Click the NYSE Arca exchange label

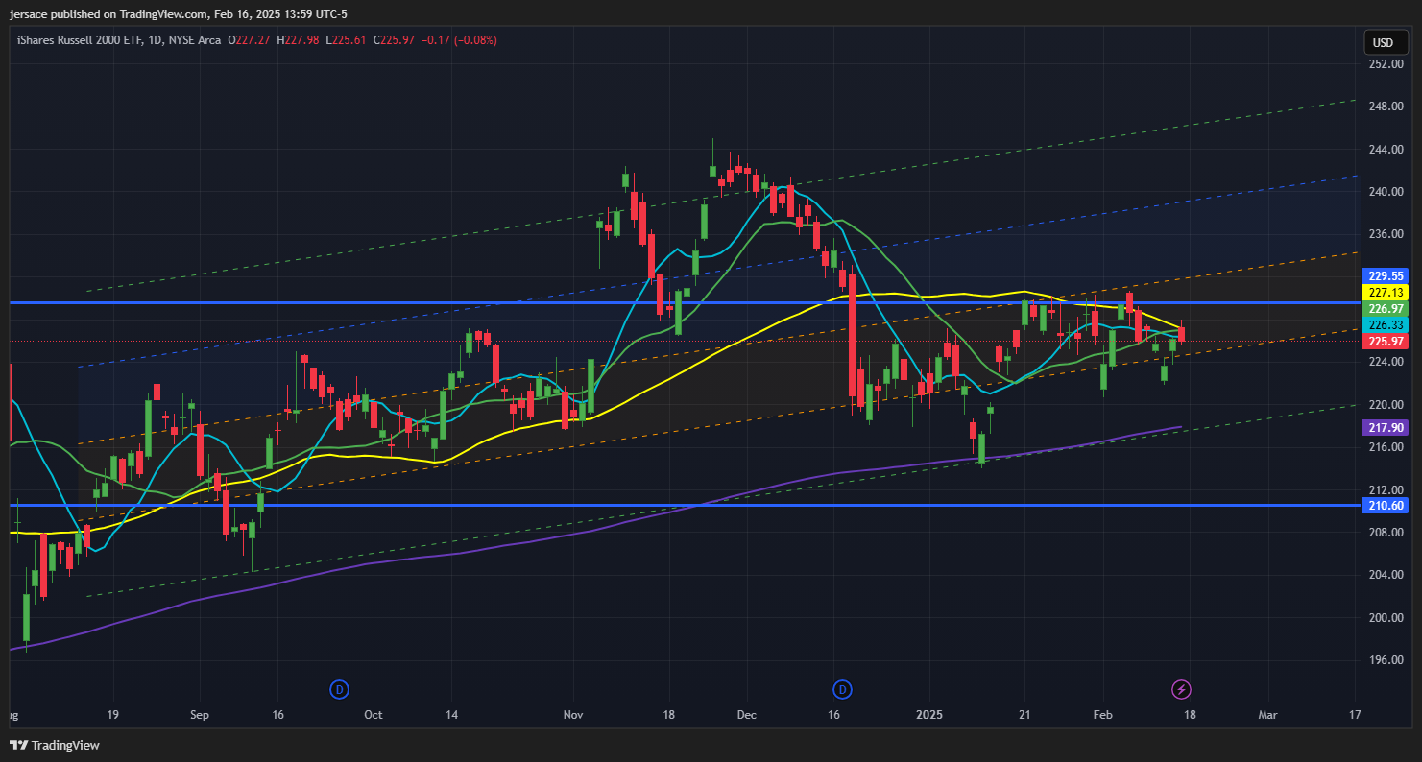197,40
